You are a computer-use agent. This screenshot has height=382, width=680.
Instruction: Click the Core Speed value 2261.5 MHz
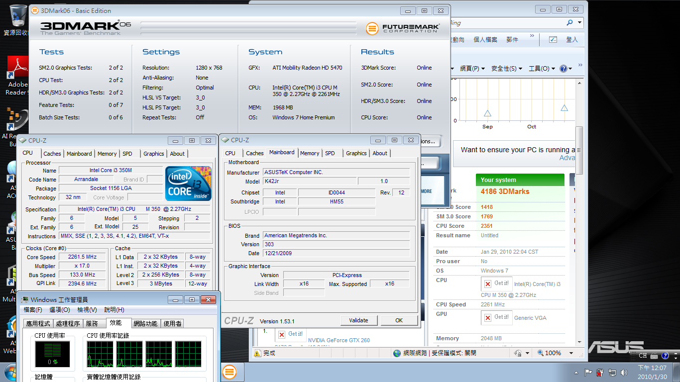(x=82, y=257)
